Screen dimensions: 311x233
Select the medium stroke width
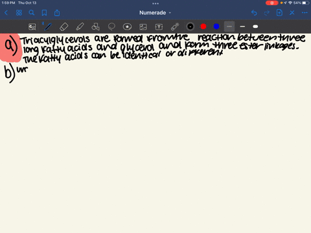pyautogui.click(x=242, y=27)
